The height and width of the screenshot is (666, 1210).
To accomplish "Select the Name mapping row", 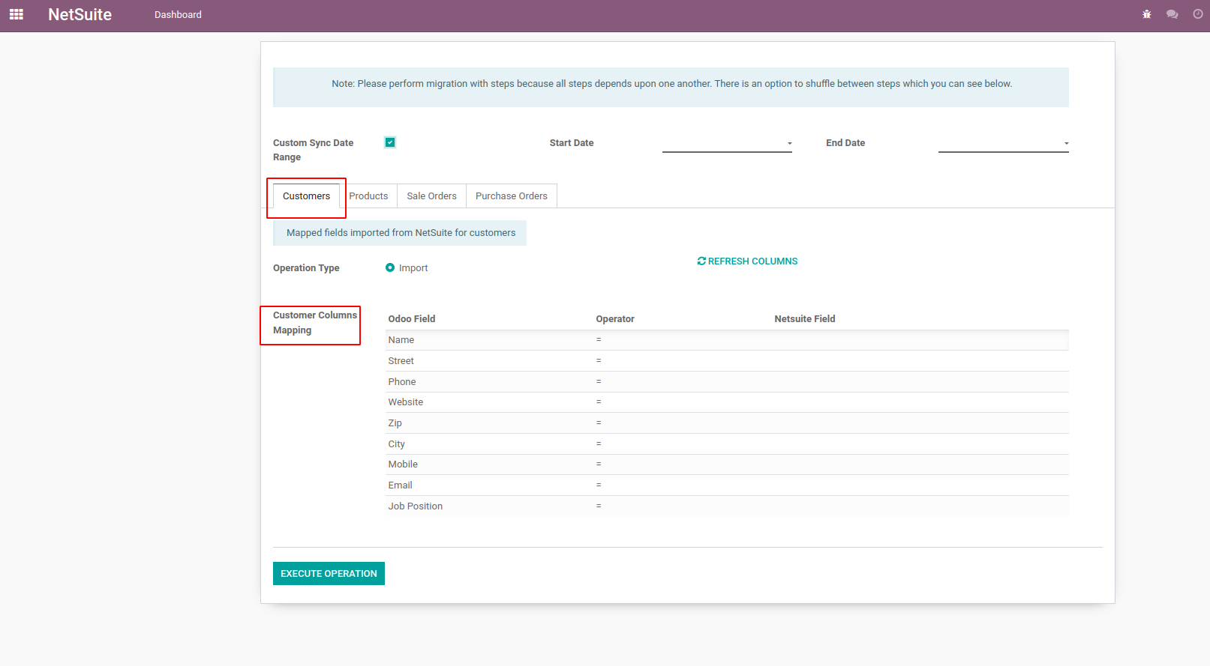I will point(727,340).
